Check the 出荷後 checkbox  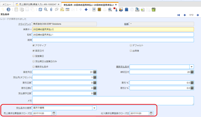tap(131, 51)
